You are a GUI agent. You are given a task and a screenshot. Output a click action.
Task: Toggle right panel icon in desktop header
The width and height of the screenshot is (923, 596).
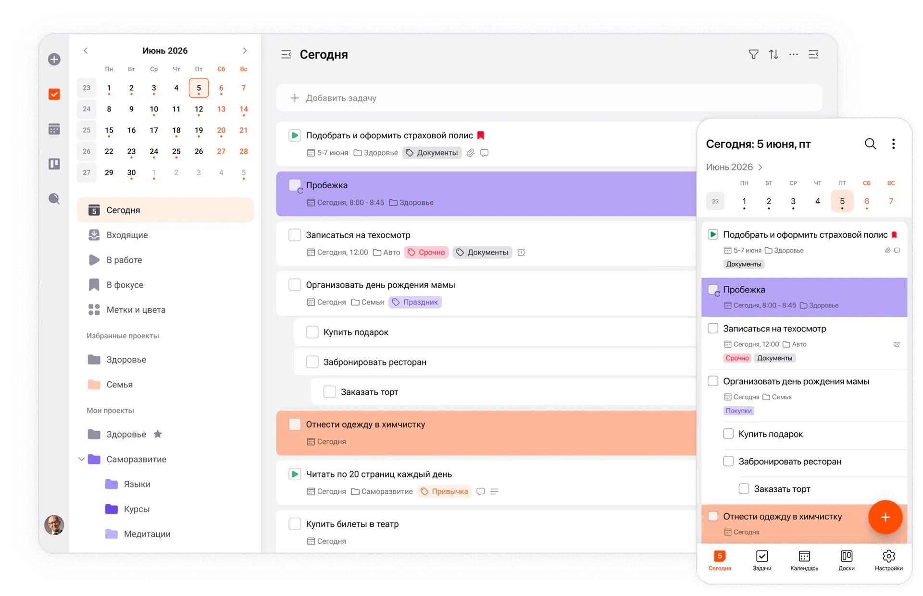[814, 54]
